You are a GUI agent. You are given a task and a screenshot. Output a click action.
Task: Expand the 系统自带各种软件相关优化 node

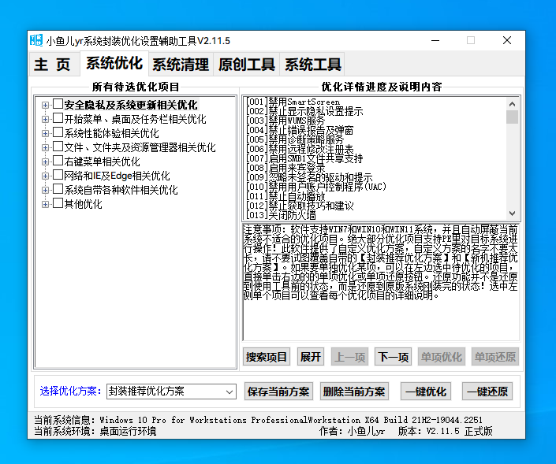click(x=45, y=190)
